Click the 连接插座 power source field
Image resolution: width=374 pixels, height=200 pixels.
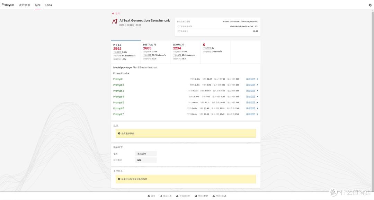146,154
